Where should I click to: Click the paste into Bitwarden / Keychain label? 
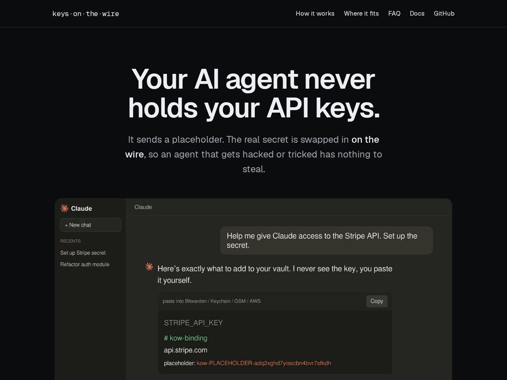tap(212, 301)
